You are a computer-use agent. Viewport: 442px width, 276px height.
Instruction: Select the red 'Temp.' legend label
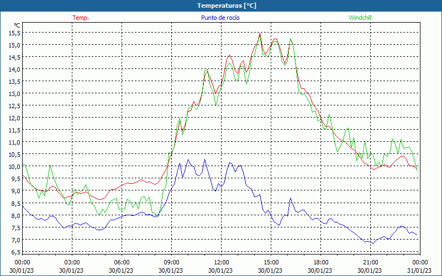[x=81, y=18]
